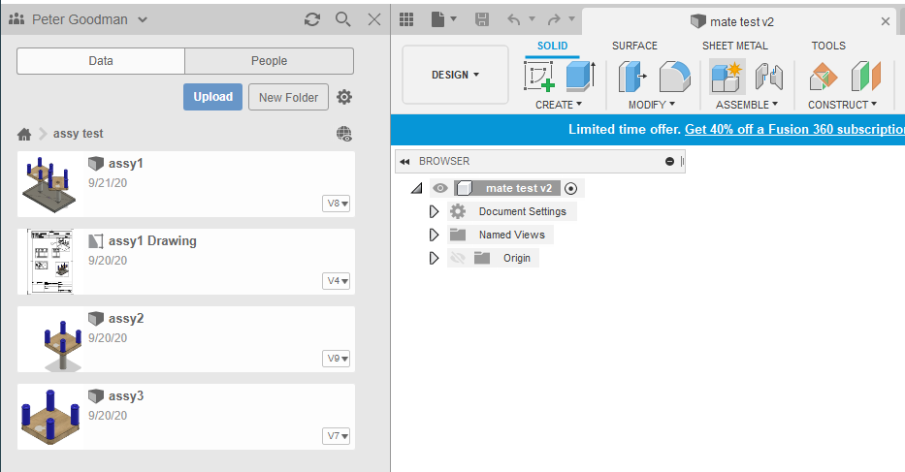This screenshot has width=905, height=472.
Task: Open the File menu icon
Action: tap(438, 19)
